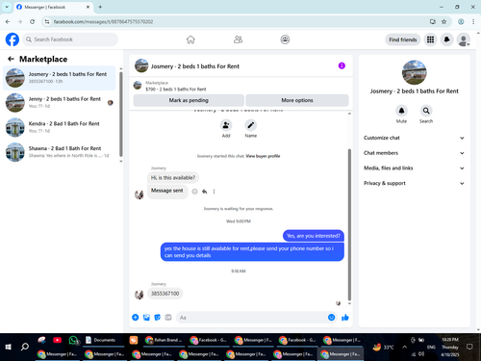481x361 pixels.
Task: Focus the Aa message input field
Action: [x=252, y=318]
